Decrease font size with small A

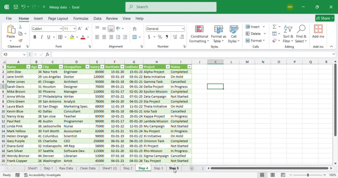[x=87, y=29]
